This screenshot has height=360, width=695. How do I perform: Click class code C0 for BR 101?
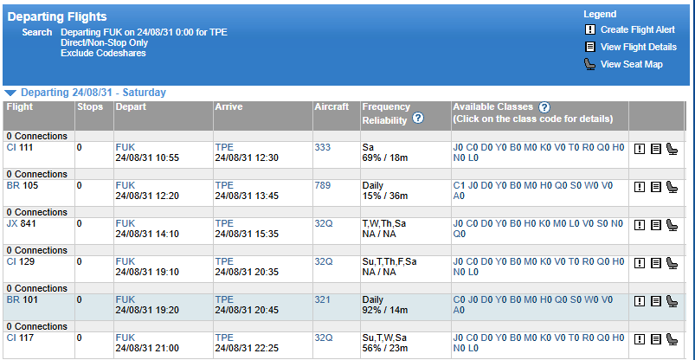tap(460, 300)
